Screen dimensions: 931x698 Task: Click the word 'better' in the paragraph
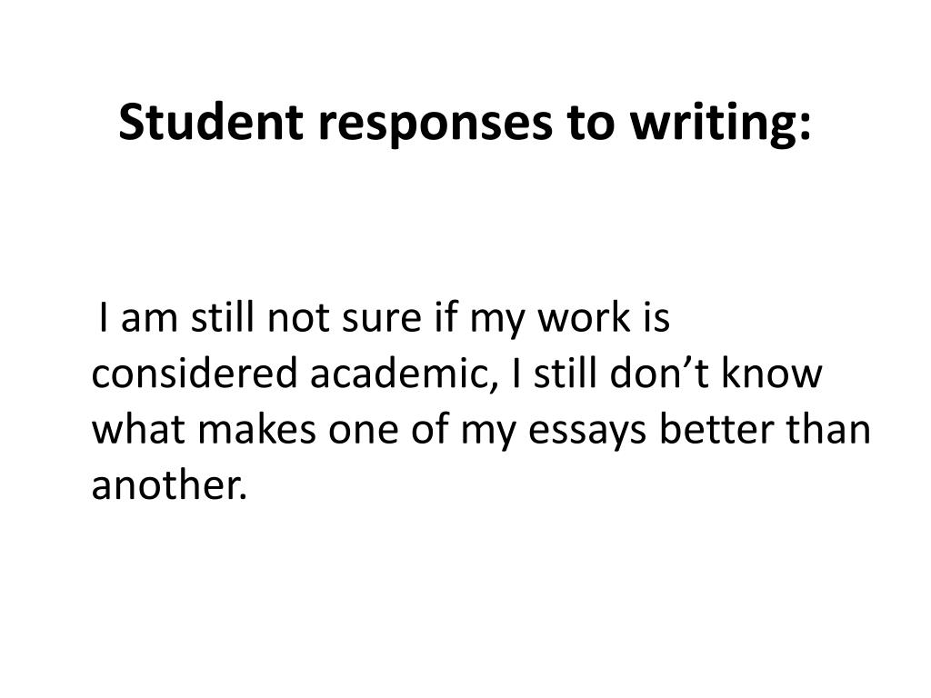[x=716, y=429]
